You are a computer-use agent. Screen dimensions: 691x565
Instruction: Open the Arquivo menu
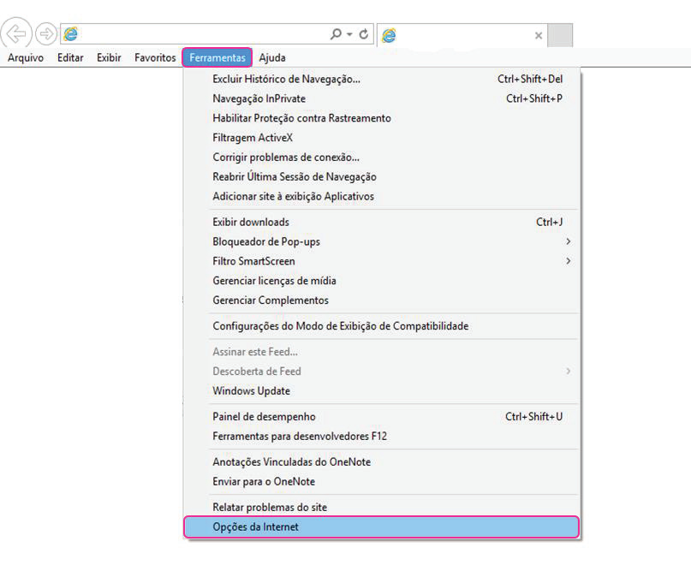tap(26, 58)
